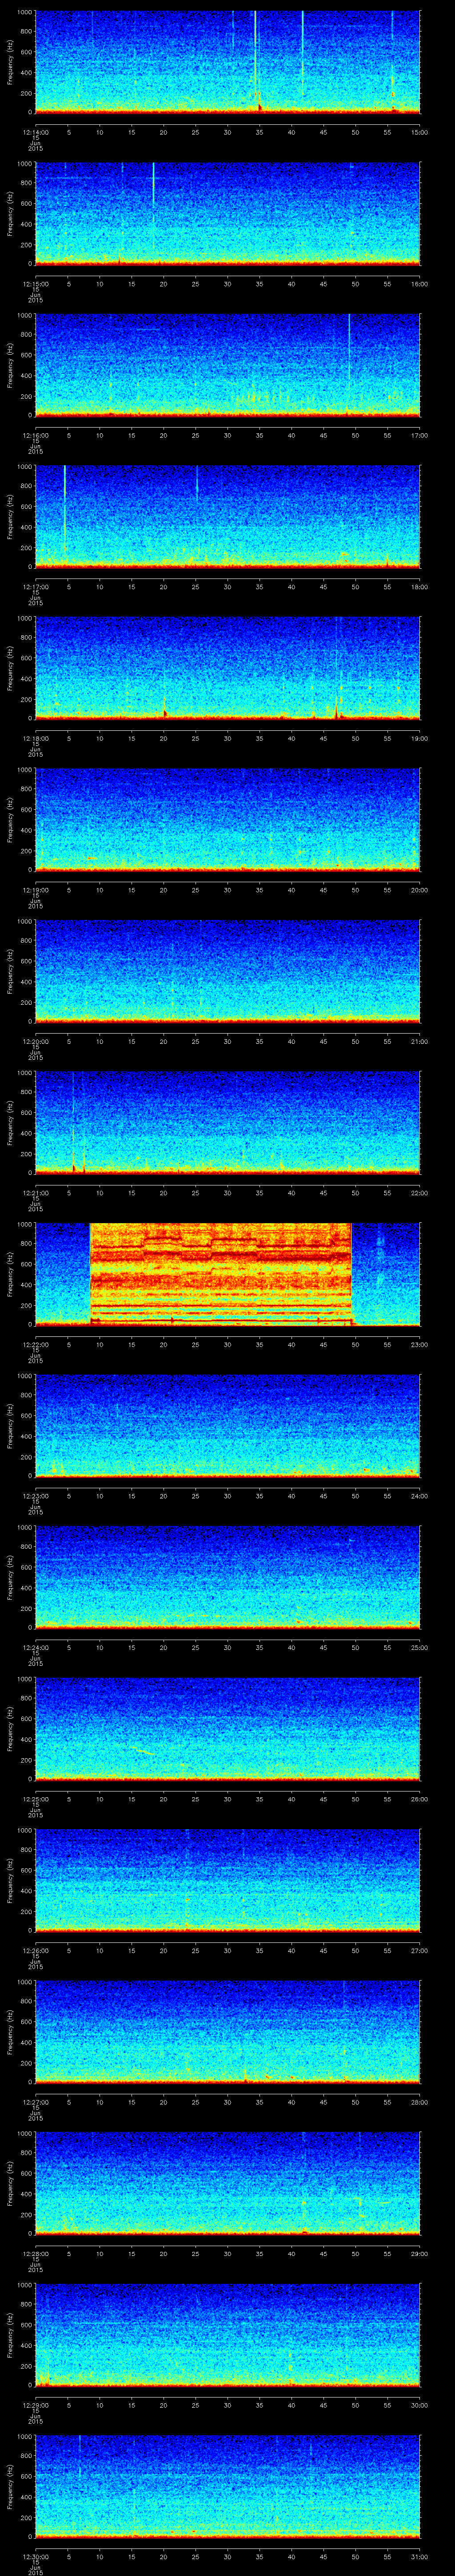Click the 27:00 end time label
Viewport: 455px width, 2576px height.
click(419, 1950)
